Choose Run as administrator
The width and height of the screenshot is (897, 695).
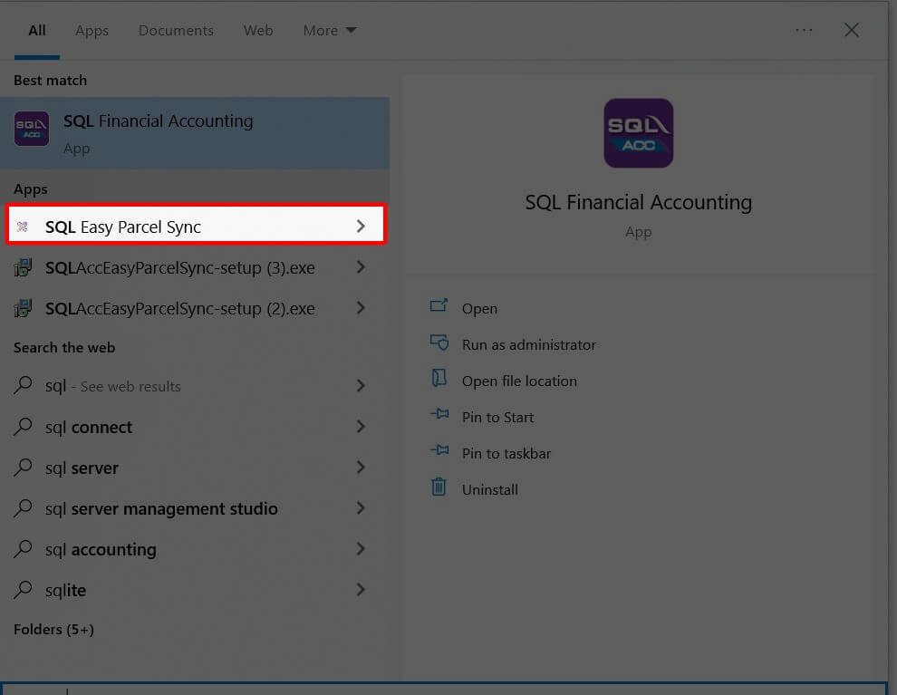(529, 345)
